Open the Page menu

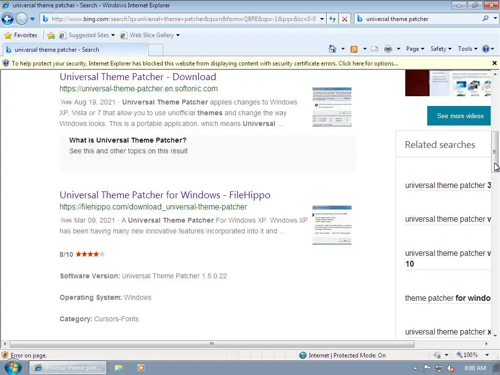415,49
